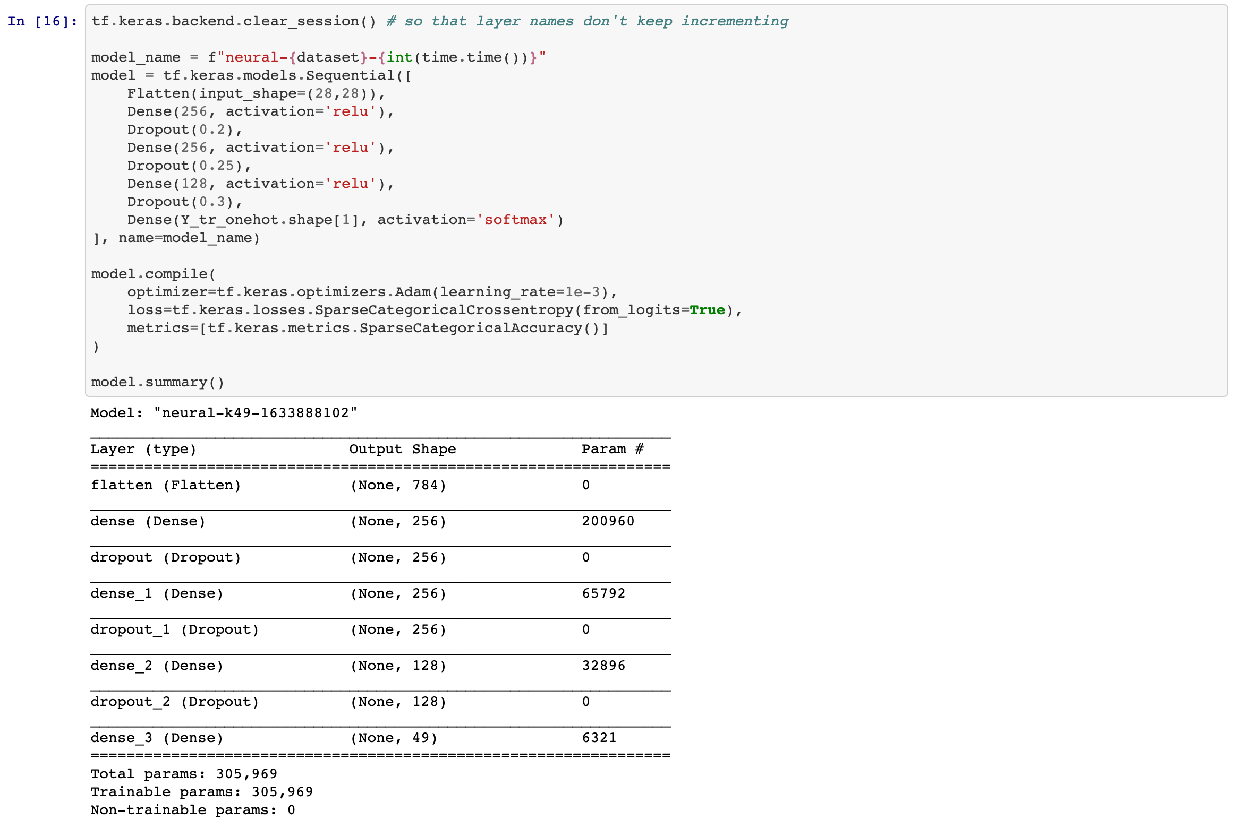Click the model name output text
Image resolution: width=1242 pixels, height=828 pixels.
[x=224, y=413]
